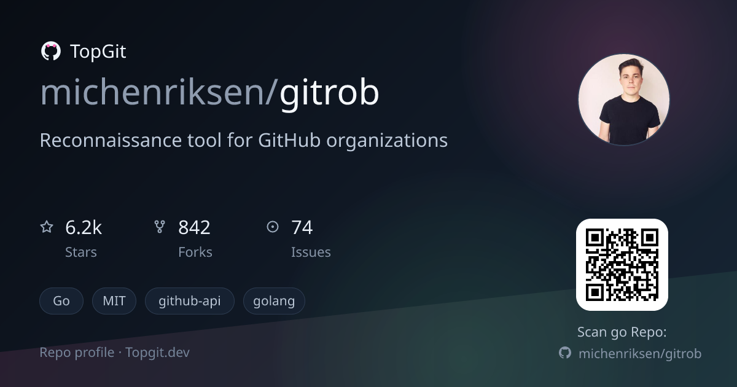Click the Issues label
This screenshot has height=387, width=737.
point(311,252)
